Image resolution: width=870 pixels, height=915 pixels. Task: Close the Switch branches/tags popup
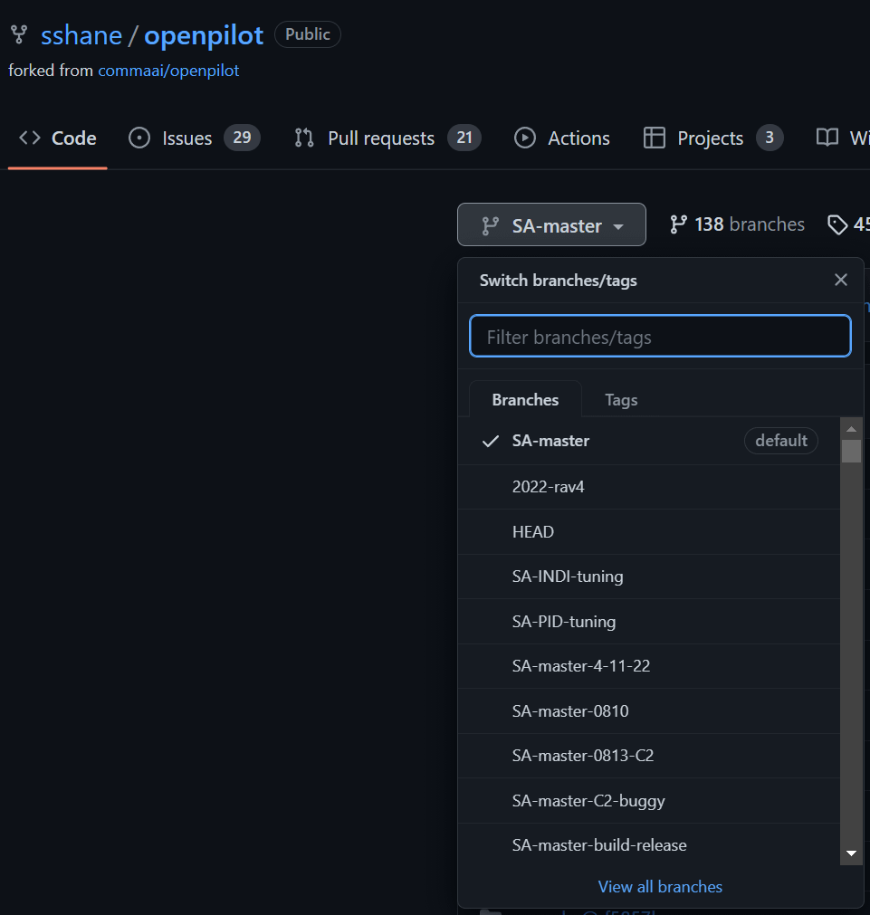(841, 280)
